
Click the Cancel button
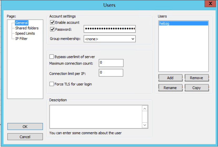[25, 137]
